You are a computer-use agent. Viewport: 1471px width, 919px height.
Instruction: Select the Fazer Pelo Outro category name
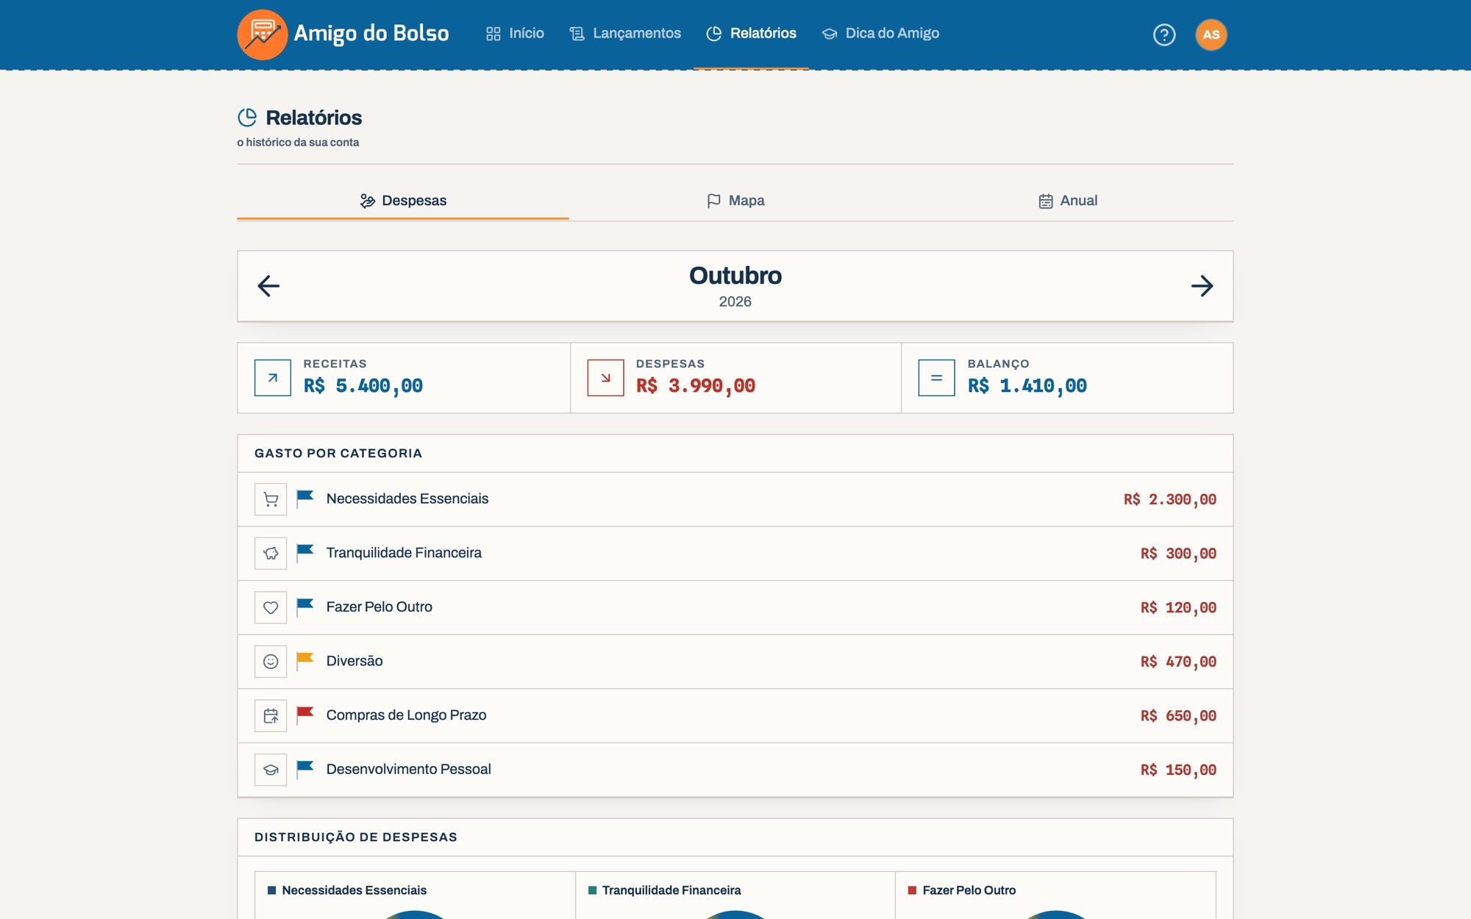tap(380, 607)
